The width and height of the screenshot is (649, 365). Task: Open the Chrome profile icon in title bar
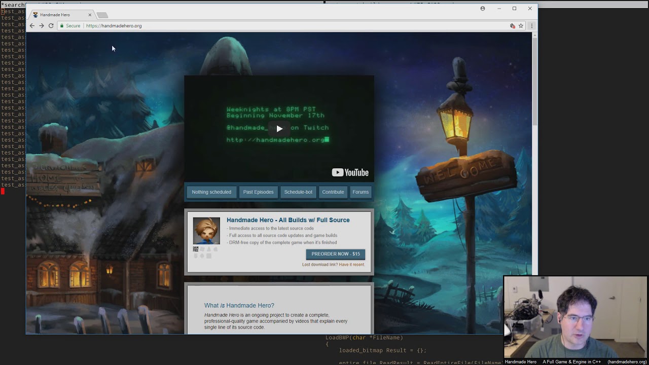point(483,9)
